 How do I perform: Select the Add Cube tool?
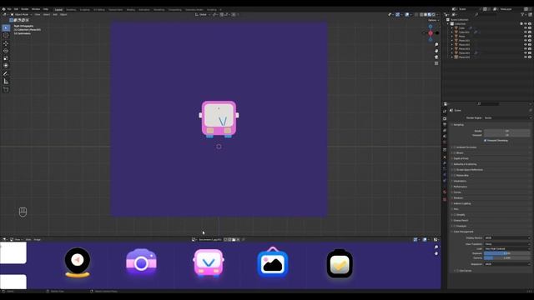tap(6, 89)
